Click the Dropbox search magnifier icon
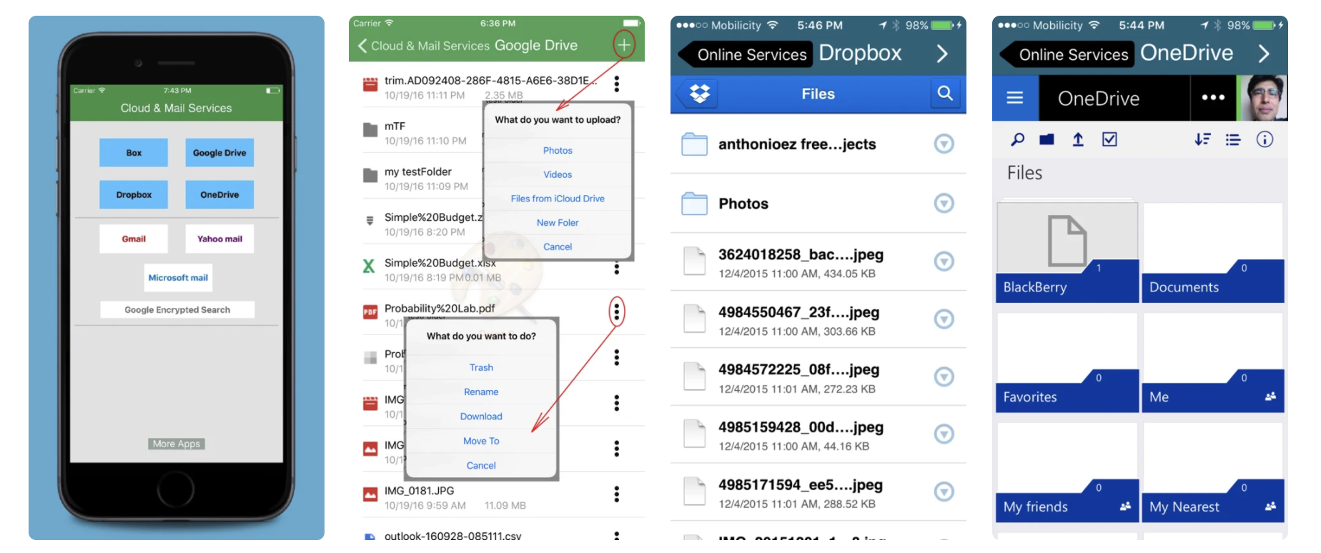Image resolution: width=1321 pixels, height=553 pixels. coord(945,94)
